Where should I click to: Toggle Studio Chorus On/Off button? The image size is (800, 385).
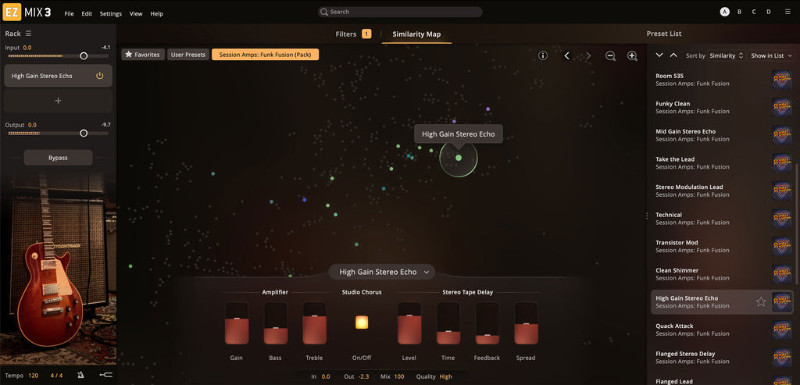(362, 323)
